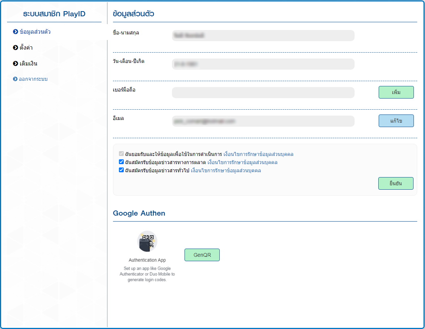Image resolution: width=425 pixels, height=329 pixels.
Task: Click the personal data consent checkbox
Action: coord(121,154)
